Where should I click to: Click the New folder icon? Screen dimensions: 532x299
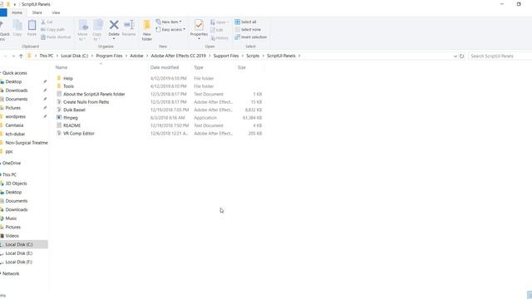(147, 25)
